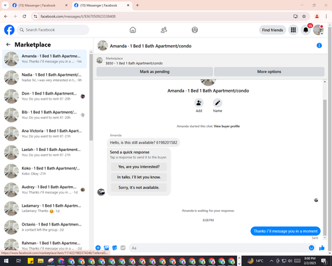Open the Home feed icon
This screenshot has height=266, width=332.
pyautogui.click(x=133, y=30)
